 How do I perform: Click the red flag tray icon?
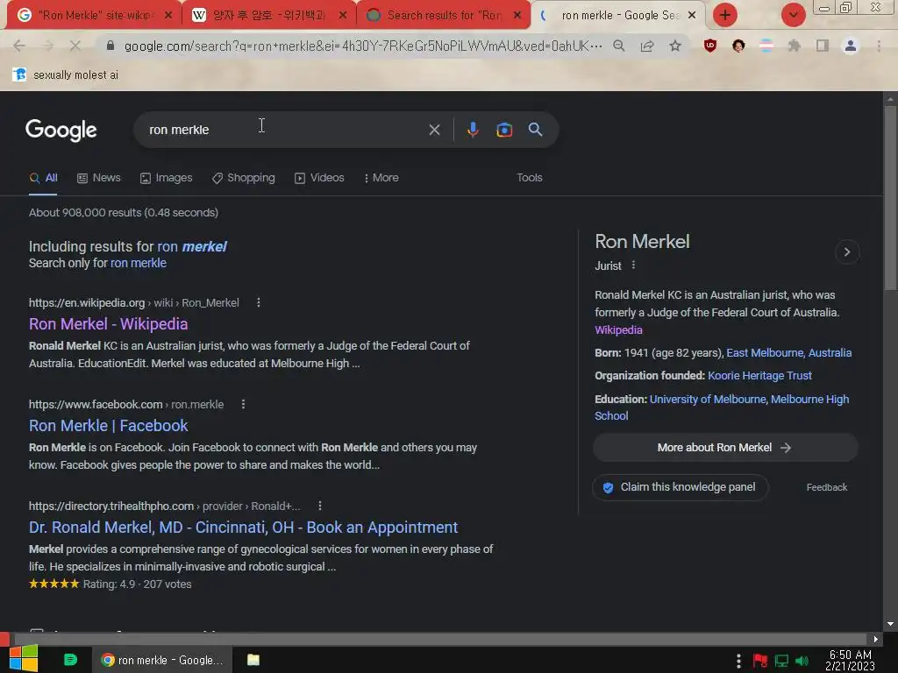760,661
